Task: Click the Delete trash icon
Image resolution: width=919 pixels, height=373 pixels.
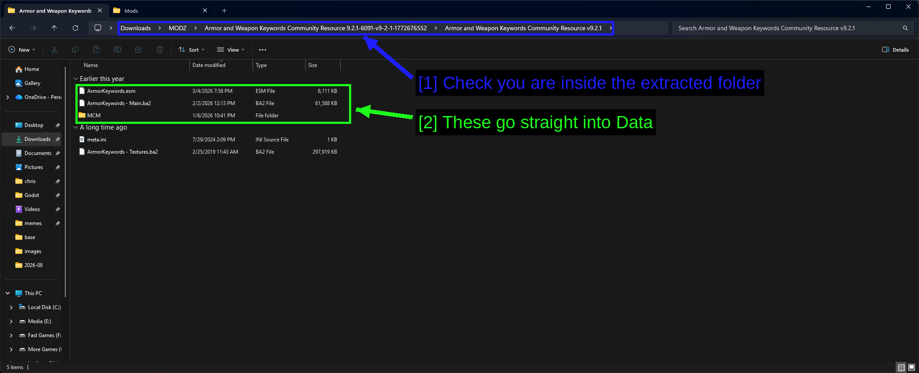Action: (160, 50)
